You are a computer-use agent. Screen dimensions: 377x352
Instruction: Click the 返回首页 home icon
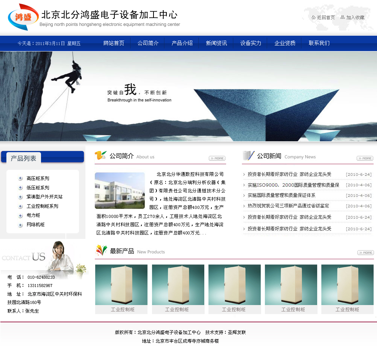[314, 17]
